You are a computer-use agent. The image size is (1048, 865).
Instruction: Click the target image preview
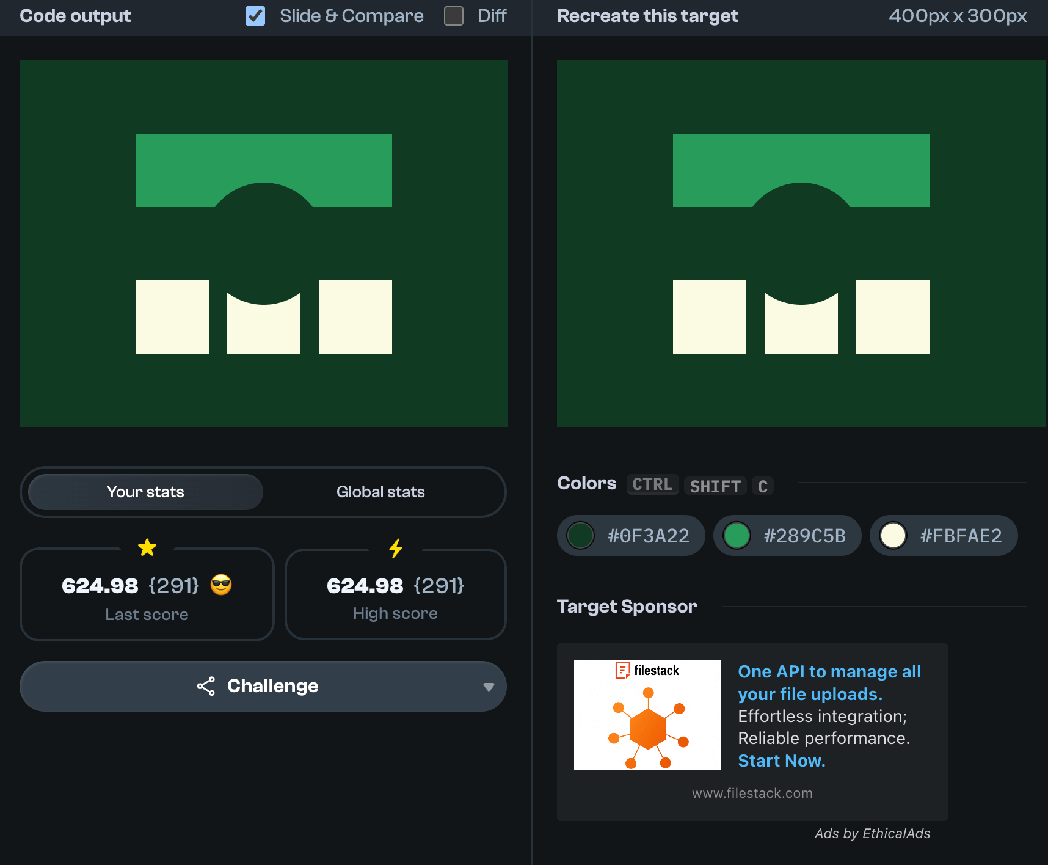[801, 244]
